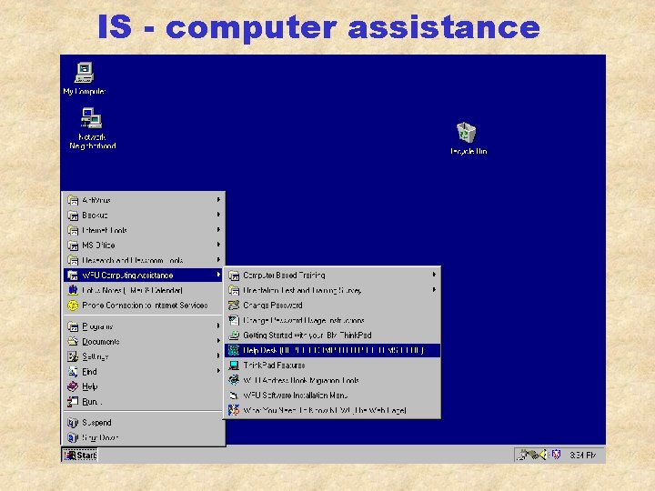Click the Suspend icon
655x491 pixels.
click(x=73, y=423)
